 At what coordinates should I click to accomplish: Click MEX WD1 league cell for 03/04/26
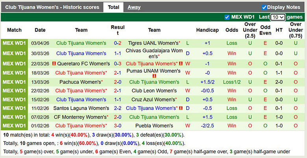tap(14, 43)
